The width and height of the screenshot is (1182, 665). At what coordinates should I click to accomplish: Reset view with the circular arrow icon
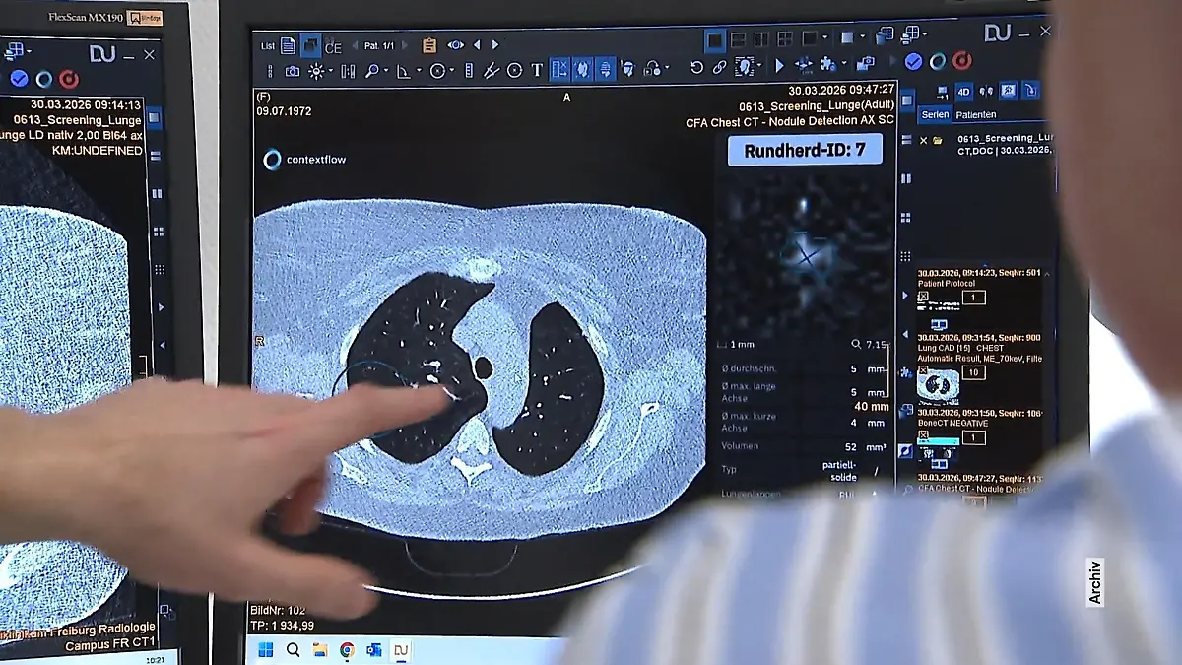tap(697, 67)
